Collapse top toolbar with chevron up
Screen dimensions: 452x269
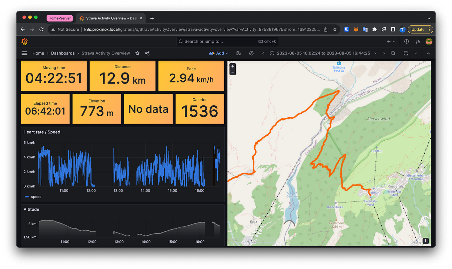click(428, 53)
